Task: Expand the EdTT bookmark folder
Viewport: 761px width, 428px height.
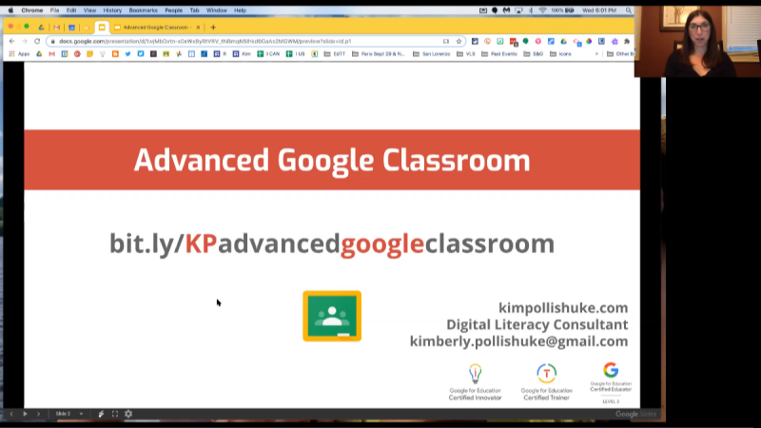Action: (x=335, y=54)
